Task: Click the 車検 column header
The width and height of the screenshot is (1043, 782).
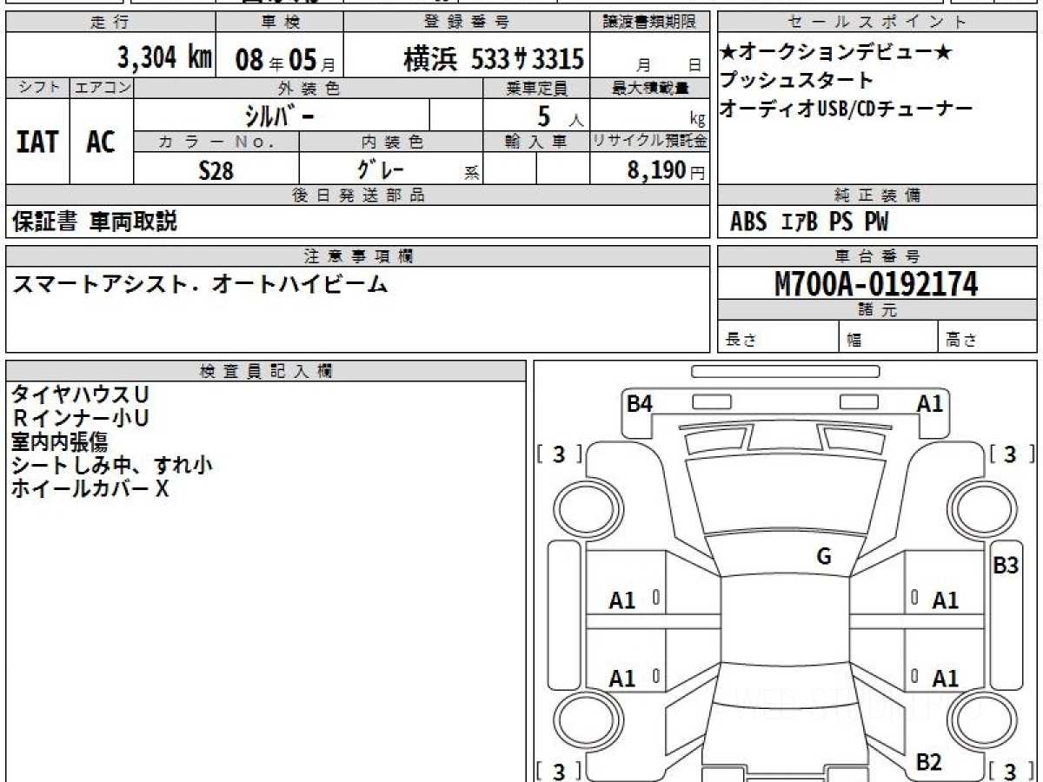Action: click(x=280, y=23)
